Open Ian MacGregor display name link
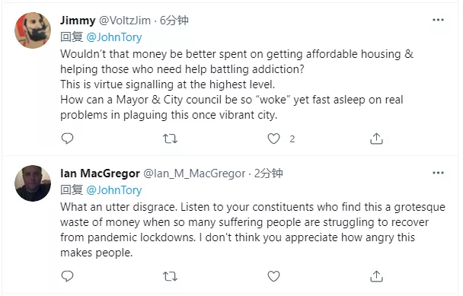 pos(100,173)
